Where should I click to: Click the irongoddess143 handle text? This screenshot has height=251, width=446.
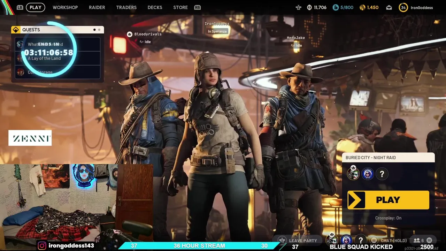click(x=71, y=245)
